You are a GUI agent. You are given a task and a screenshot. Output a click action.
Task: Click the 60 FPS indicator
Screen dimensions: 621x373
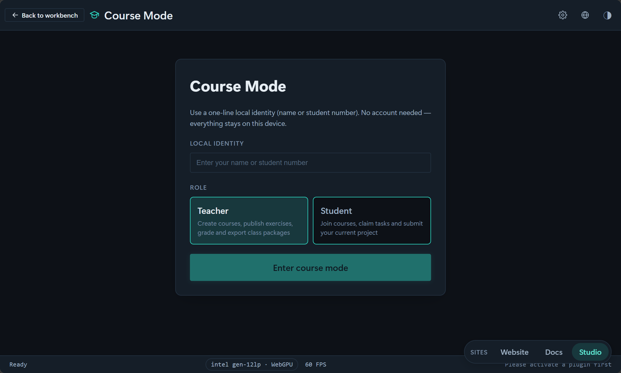(315, 364)
